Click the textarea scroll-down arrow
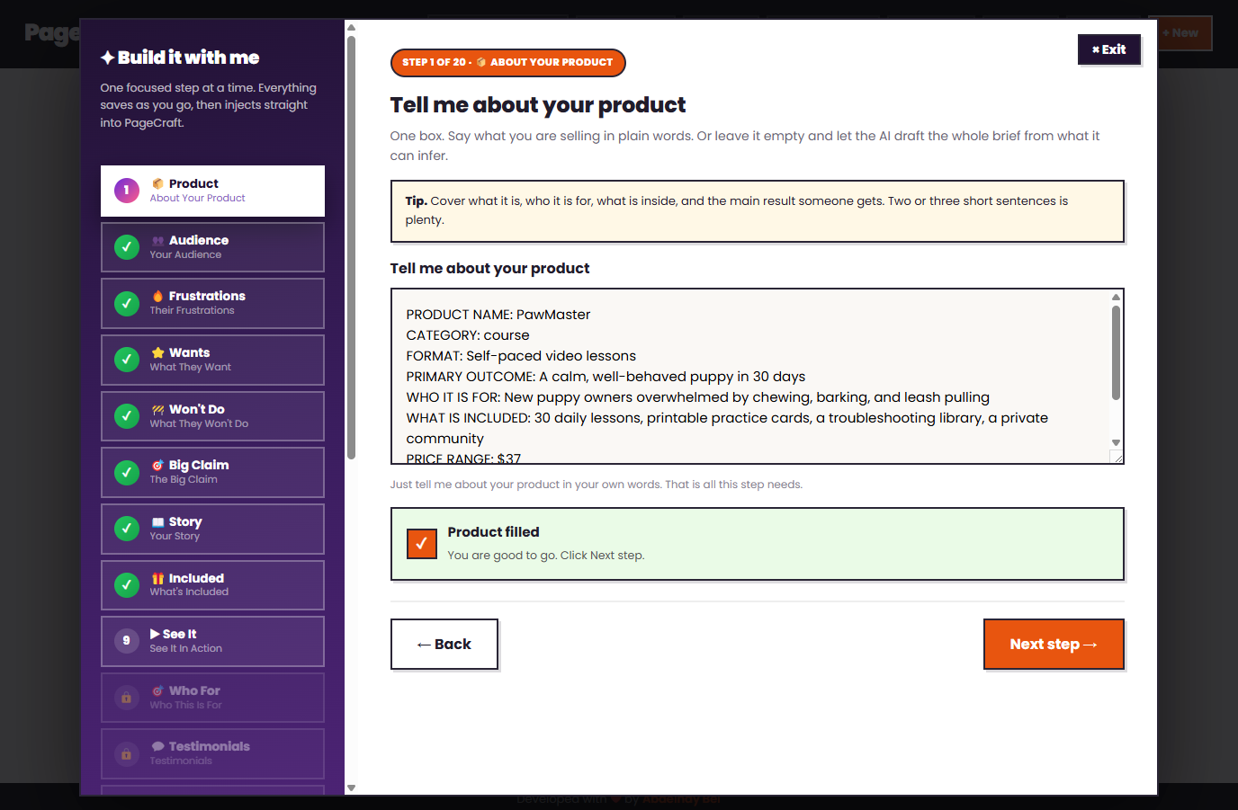The width and height of the screenshot is (1238, 810). [x=1116, y=442]
